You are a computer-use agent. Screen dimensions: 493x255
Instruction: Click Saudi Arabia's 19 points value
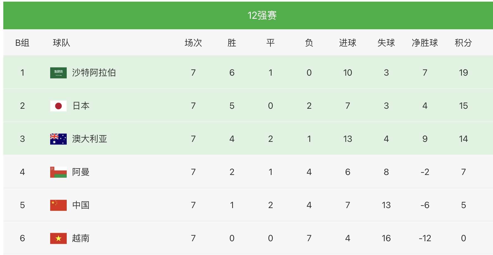(463, 73)
